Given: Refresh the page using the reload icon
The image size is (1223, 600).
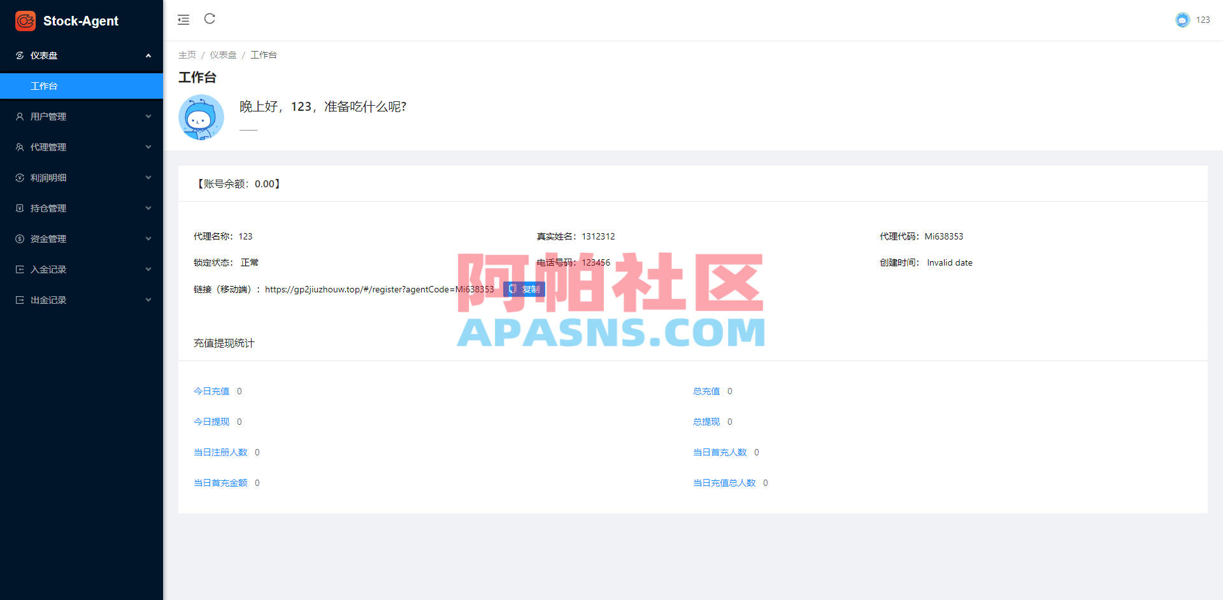Looking at the screenshot, I should (x=210, y=20).
